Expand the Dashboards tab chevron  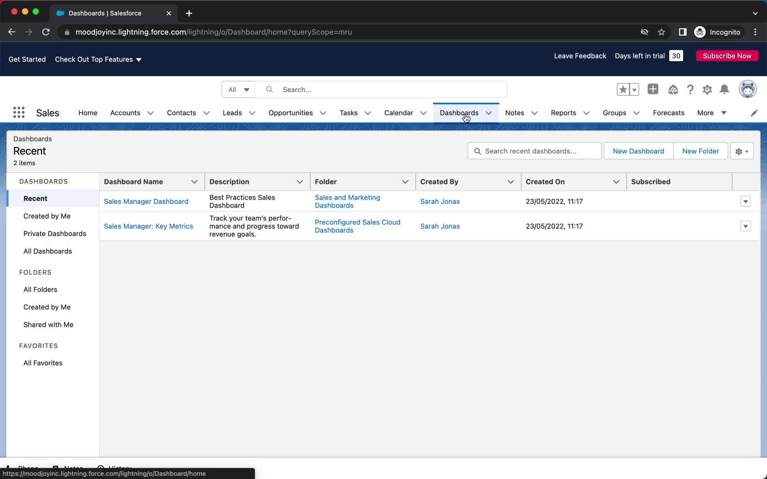click(x=489, y=113)
